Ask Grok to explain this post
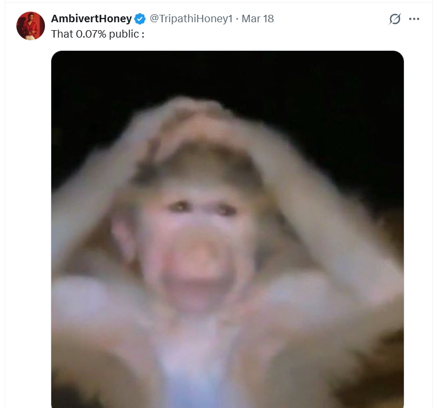Viewport: 435px width, 408px height. tap(395, 19)
